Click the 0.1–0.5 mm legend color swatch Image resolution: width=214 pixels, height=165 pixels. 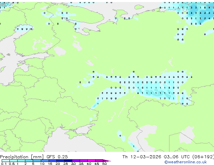click(x=6, y=161)
